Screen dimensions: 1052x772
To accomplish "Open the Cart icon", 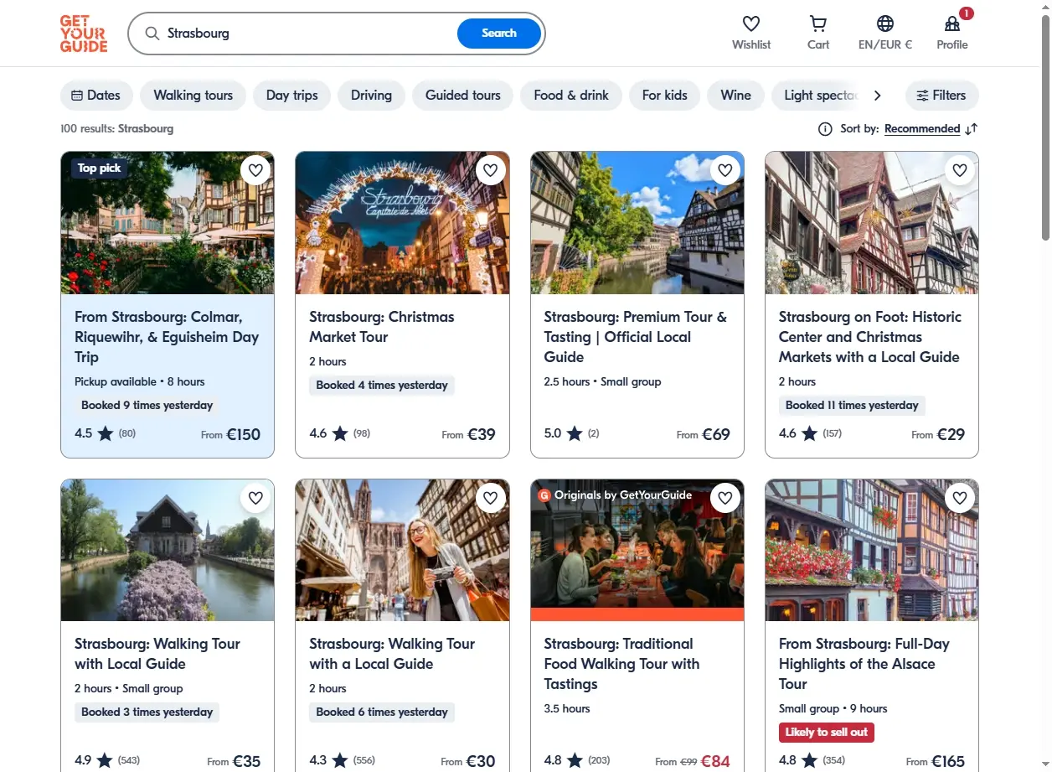I will point(818,23).
